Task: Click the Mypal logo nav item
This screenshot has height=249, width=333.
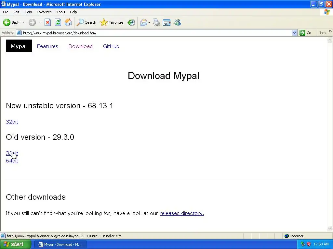Action: pyautogui.click(x=19, y=46)
